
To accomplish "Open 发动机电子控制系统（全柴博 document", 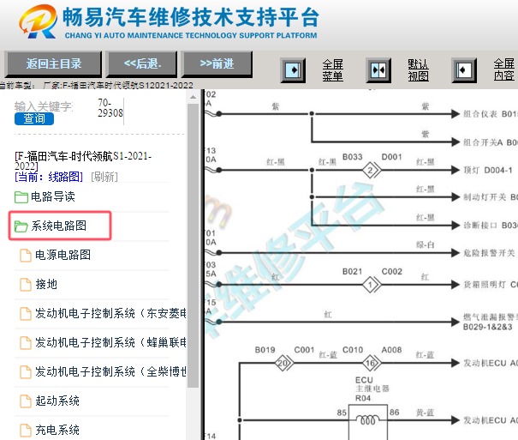I will click(110, 371).
